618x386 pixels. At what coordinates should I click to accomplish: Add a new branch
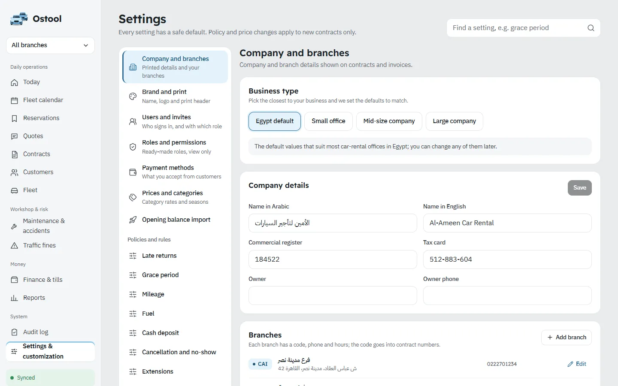tap(566, 338)
